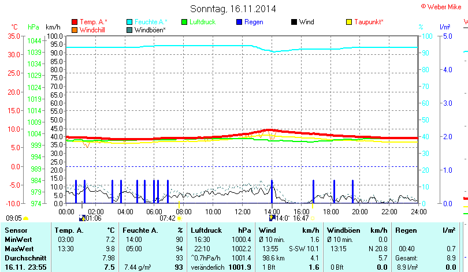This screenshot has width=468, height=272.
Task: Click the green Luftdruck legend square
Action: pyautogui.click(x=185, y=22)
